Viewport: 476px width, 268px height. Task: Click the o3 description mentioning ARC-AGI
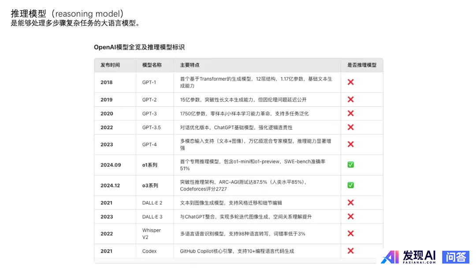pos(244,186)
